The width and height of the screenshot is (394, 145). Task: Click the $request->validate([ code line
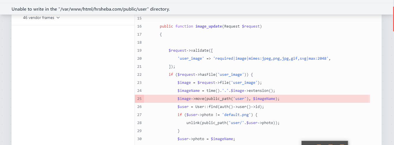191,50
